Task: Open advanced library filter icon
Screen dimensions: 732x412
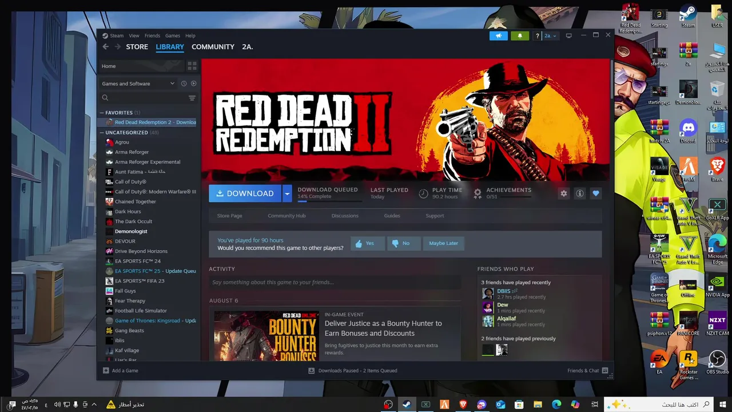Action: click(x=192, y=98)
